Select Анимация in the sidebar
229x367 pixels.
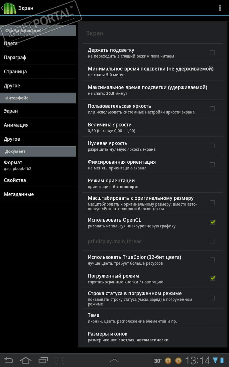coord(16,125)
